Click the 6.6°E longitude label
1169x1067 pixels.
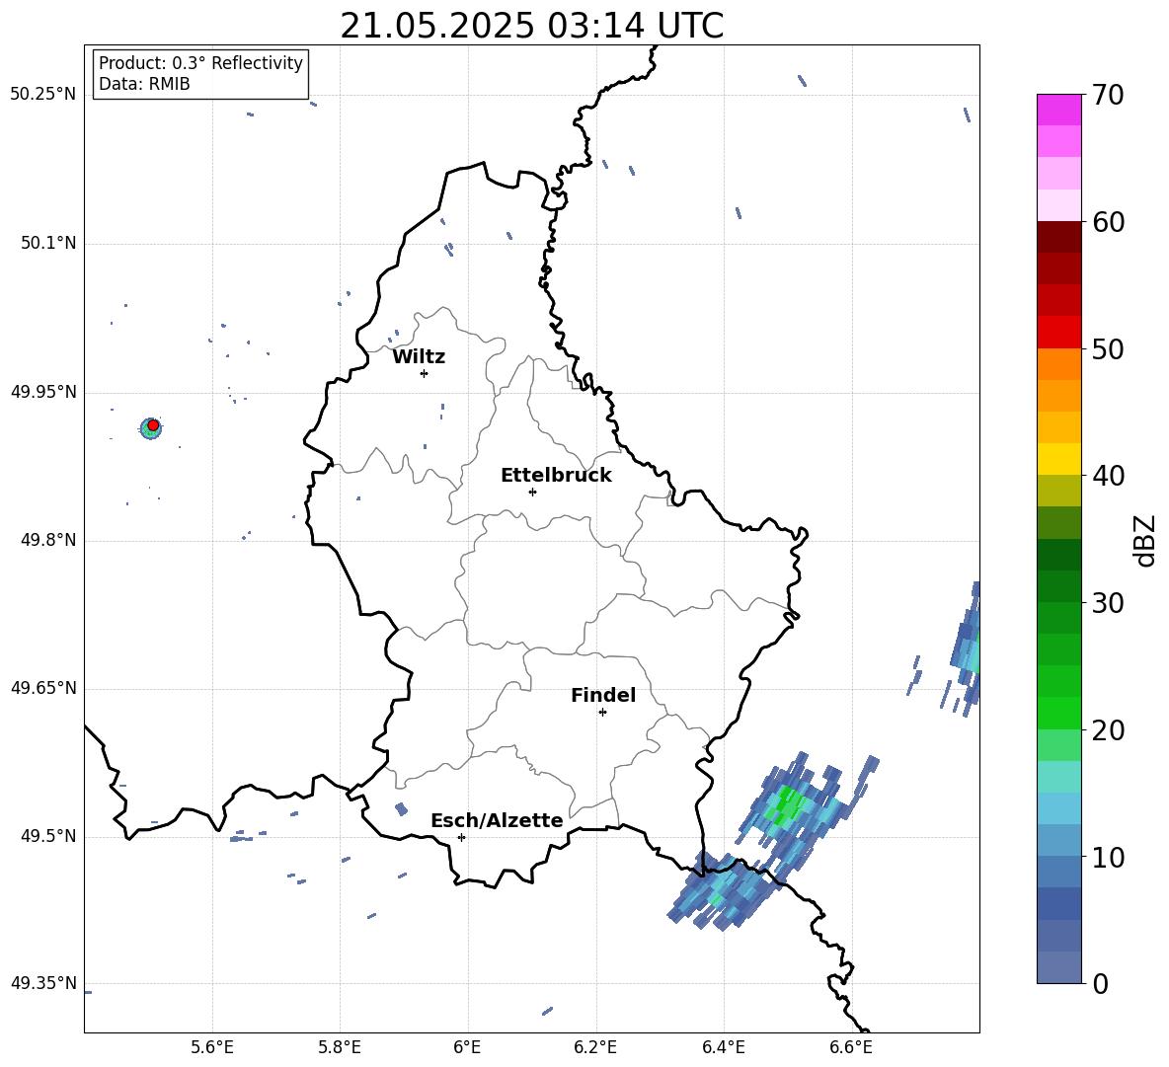coord(851,1047)
